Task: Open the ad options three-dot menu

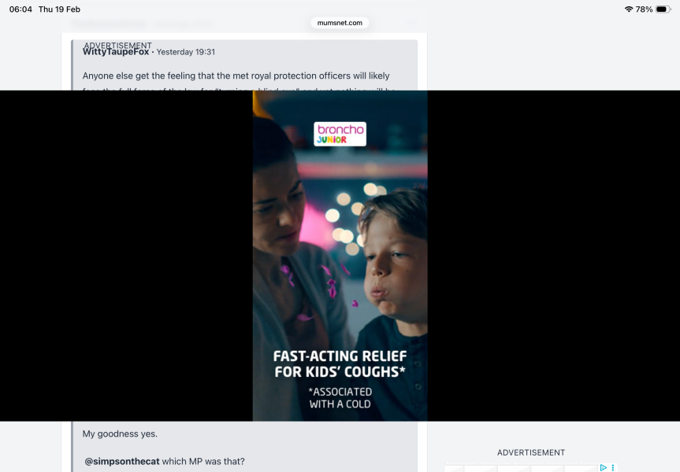Action: click(613, 467)
